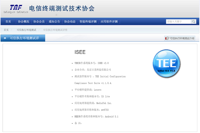Click the 'Compliance Test Suite v1.1.0.4.' line
The height and width of the screenshot is (133, 200).
coord(93,83)
